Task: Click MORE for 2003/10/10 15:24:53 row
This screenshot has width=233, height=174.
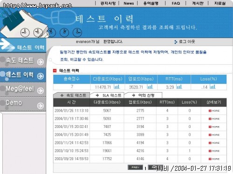Action: click(214, 151)
